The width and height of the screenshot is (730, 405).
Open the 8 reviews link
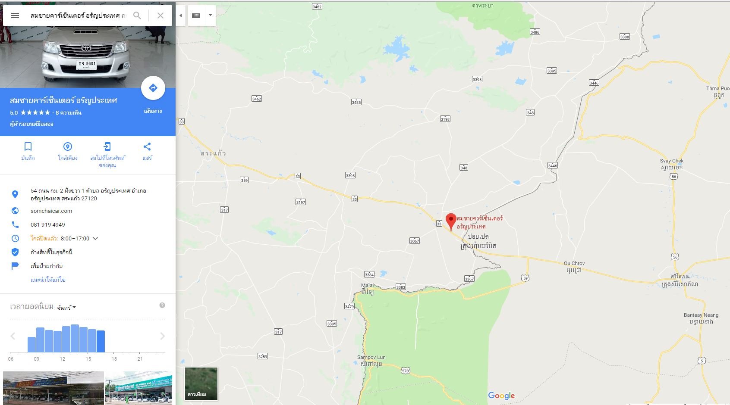pos(69,113)
